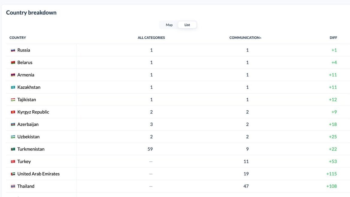Viewport: 350px width, 197px height.
Task: Click the Thailand flag icon
Action: [13, 186]
